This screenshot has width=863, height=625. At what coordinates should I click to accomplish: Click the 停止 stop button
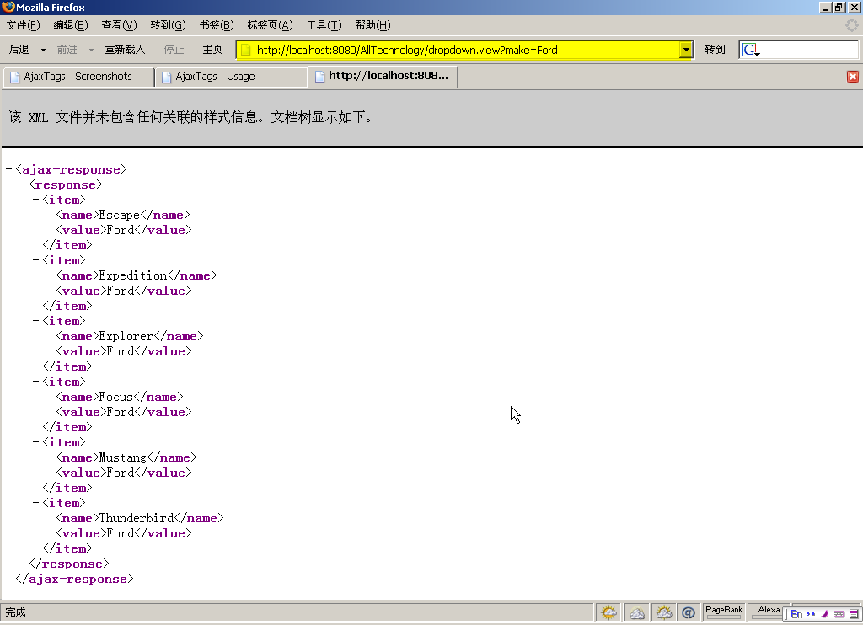(x=174, y=50)
